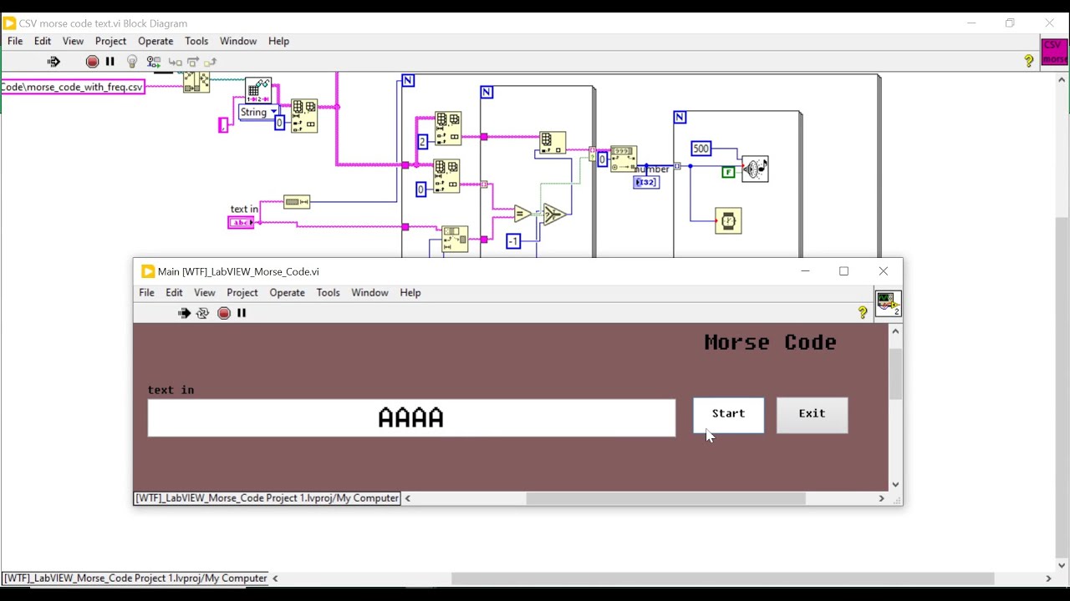Click Block Diagram horizontal scrollbar thumb

pyautogui.click(x=722, y=578)
